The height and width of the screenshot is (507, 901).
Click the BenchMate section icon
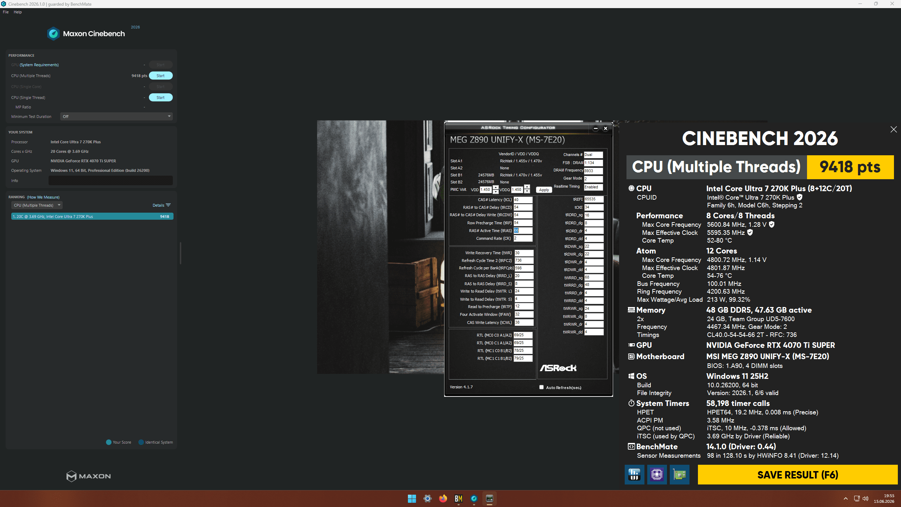click(631, 446)
